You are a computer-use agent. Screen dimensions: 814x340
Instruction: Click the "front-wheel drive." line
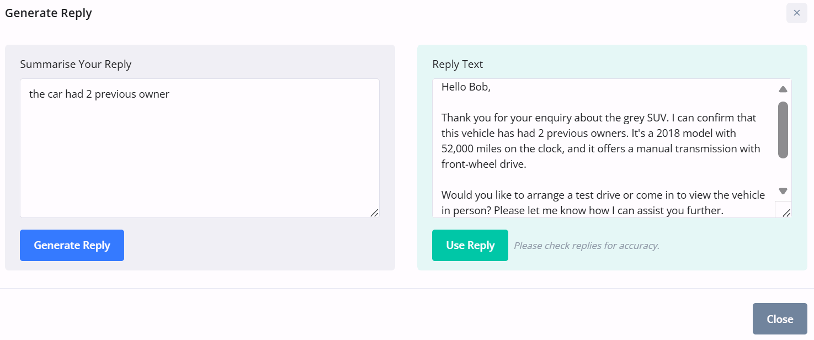tap(484, 164)
